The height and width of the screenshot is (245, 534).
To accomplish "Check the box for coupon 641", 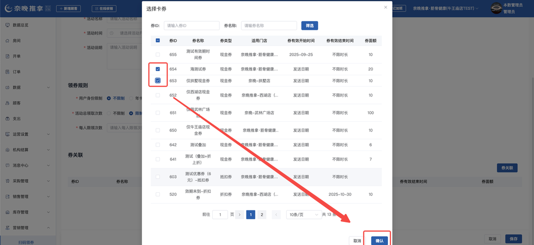I will point(157,159).
